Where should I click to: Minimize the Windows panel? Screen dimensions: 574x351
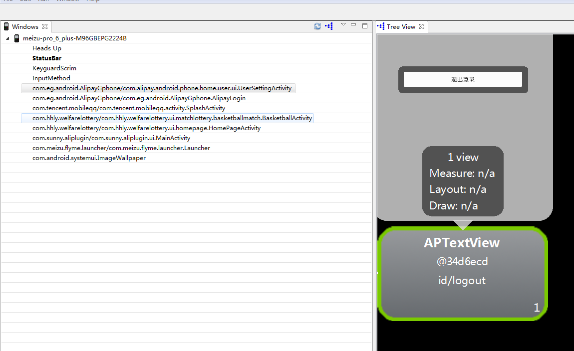pyautogui.click(x=353, y=24)
